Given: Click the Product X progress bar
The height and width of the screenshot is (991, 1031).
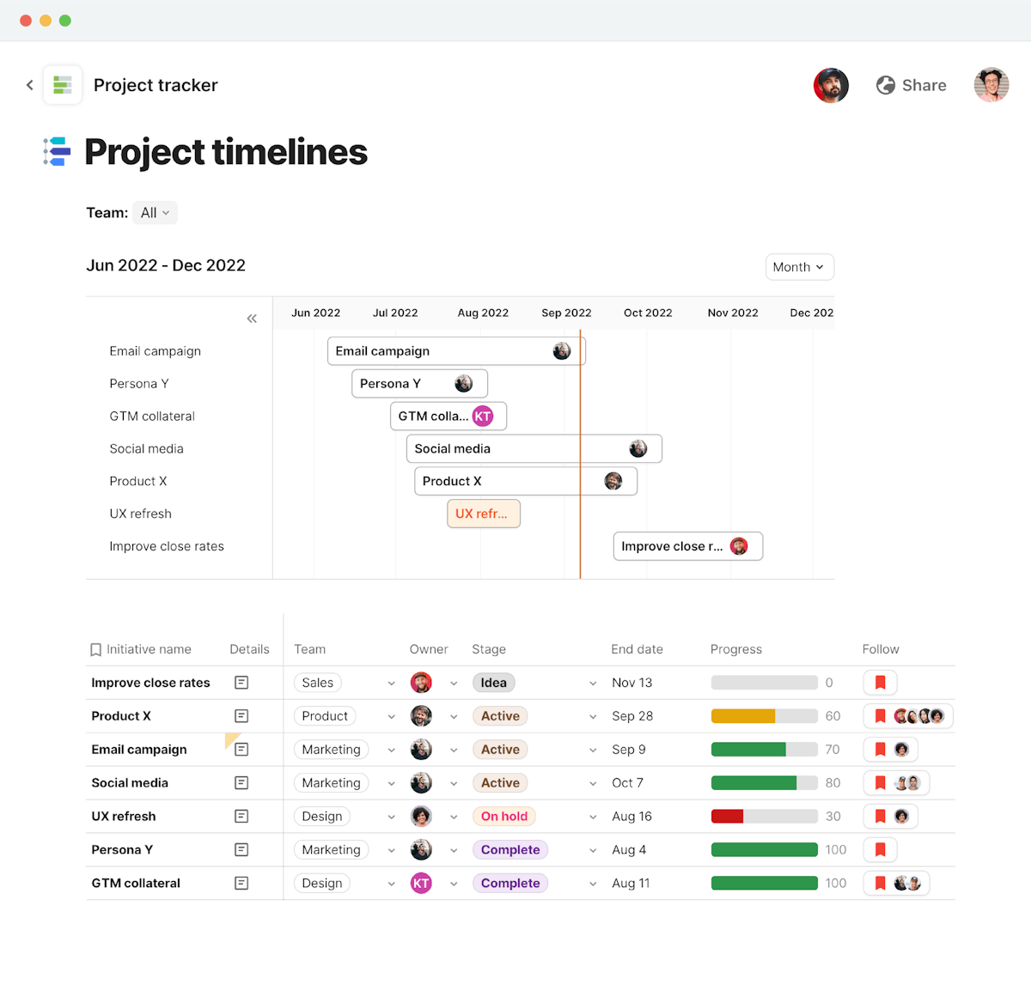Looking at the screenshot, I should coord(764,716).
